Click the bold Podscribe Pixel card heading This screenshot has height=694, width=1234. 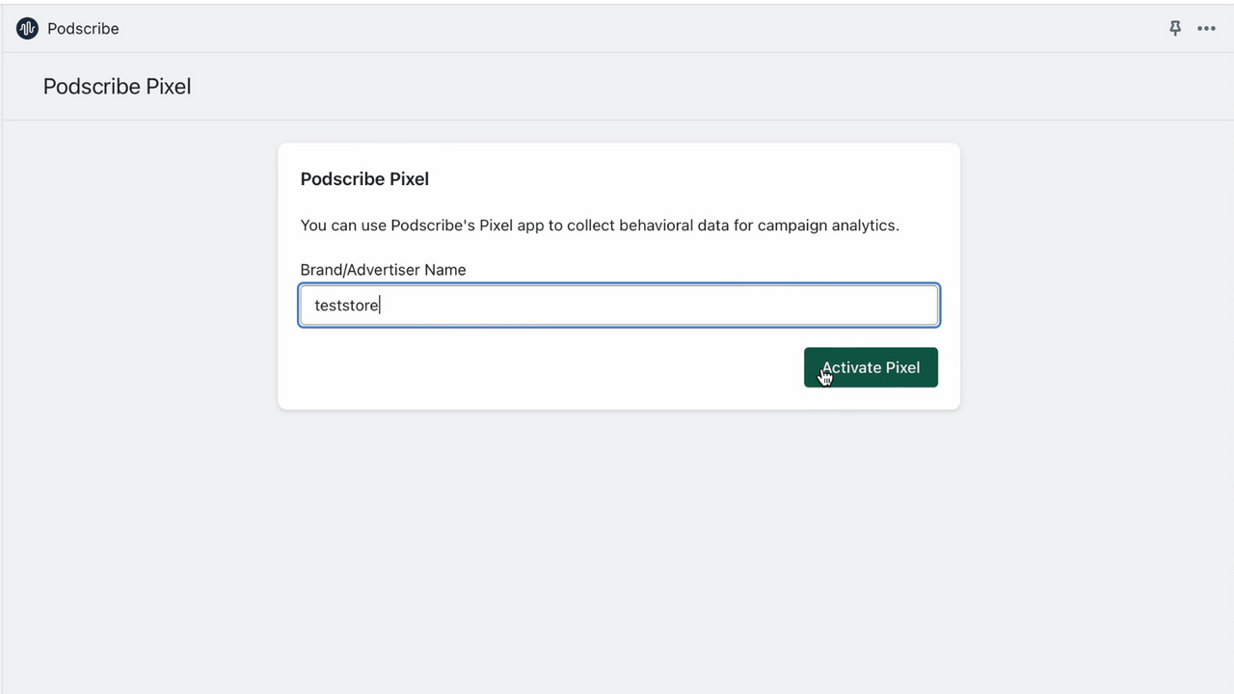pos(364,178)
